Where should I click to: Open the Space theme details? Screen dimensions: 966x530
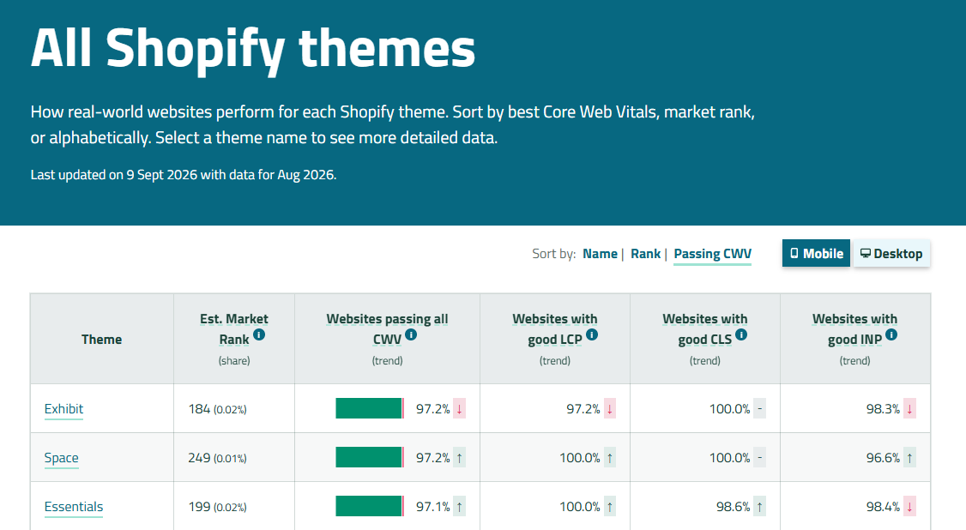click(x=61, y=458)
